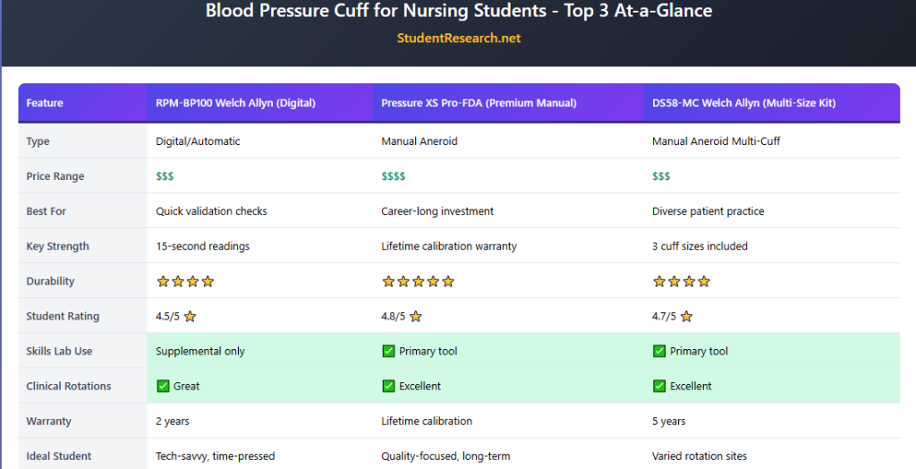
Task: Click the four-star durability rating for RPM-BP100
Action: click(185, 281)
